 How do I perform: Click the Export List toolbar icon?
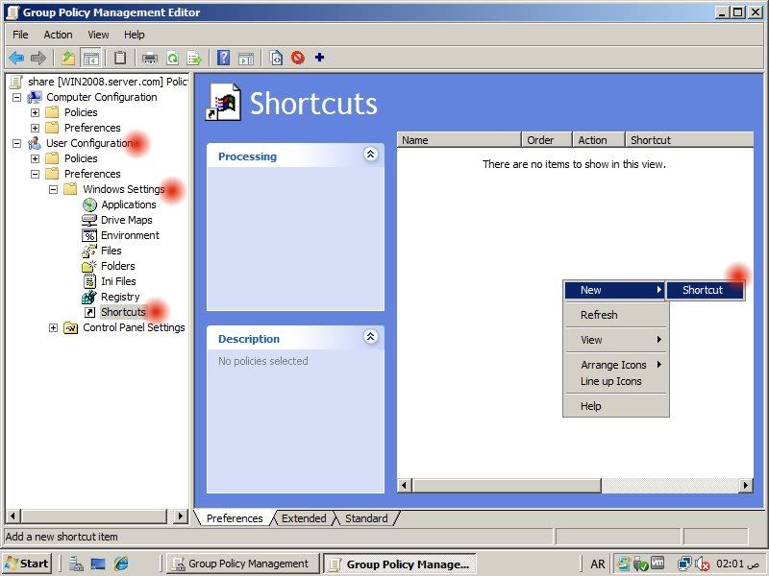[x=194, y=58]
